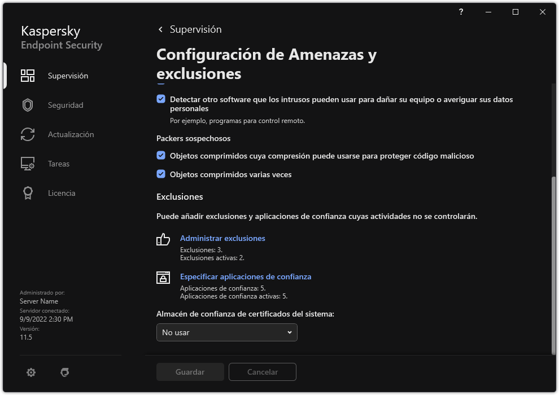Select the Actualización update icon
This screenshot has height=395, width=559.
point(27,134)
